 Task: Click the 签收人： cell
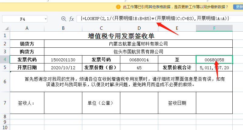coord(27,103)
